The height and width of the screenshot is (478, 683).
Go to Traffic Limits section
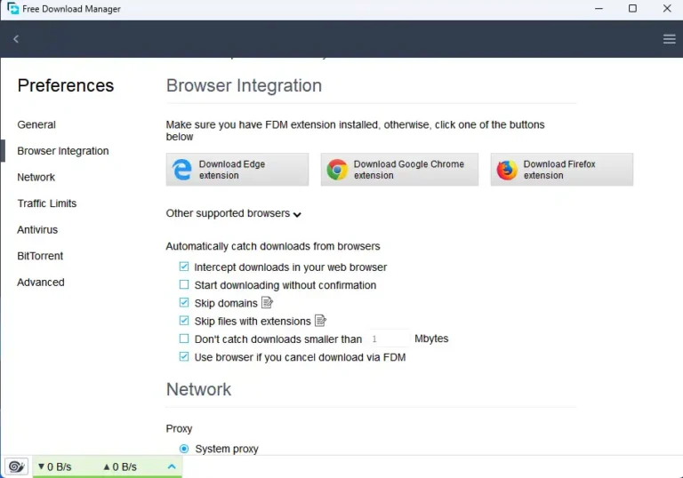(x=47, y=203)
